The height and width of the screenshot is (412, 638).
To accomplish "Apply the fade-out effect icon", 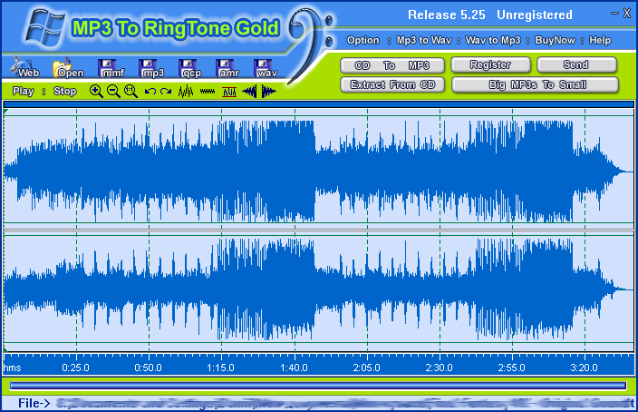I will click(x=269, y=92).
